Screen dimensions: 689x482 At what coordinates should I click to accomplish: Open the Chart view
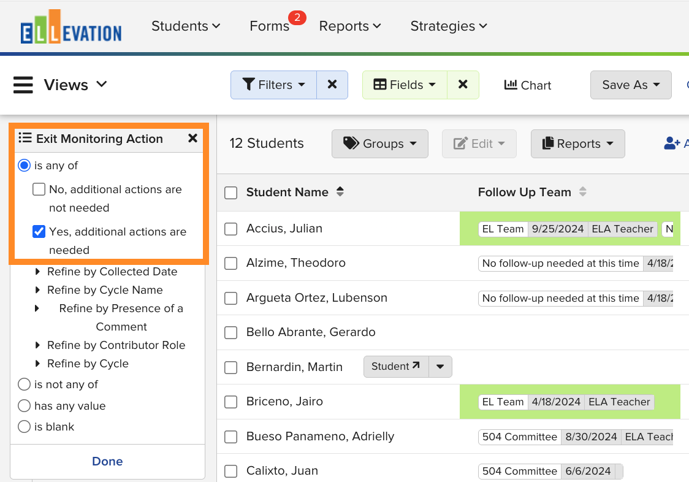click(x=527, y=85)
